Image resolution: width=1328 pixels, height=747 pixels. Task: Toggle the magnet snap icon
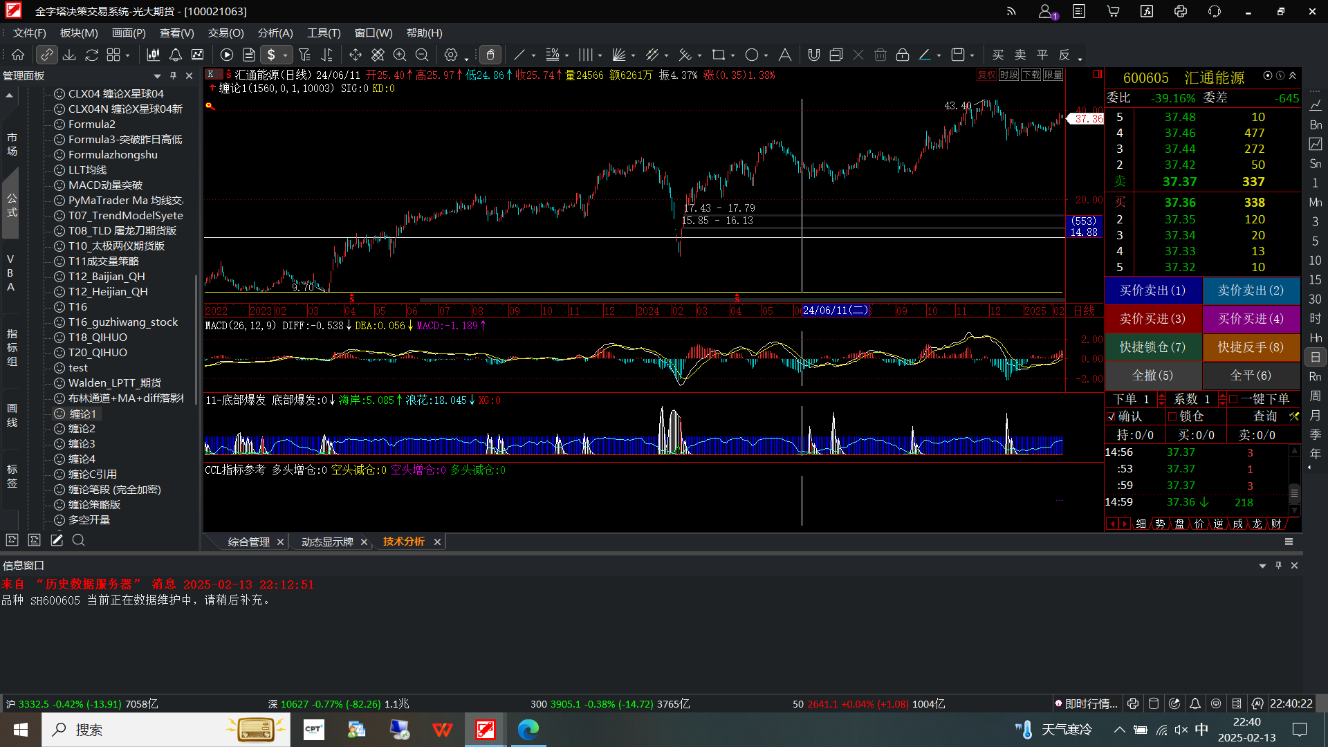814,55
